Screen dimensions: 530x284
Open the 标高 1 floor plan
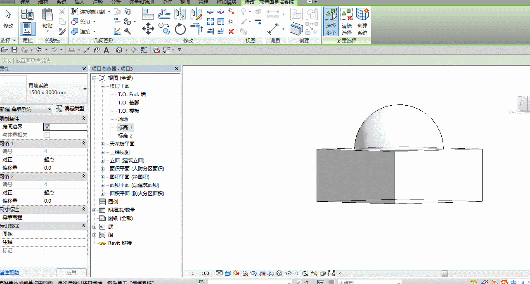[x=125, y=128]
